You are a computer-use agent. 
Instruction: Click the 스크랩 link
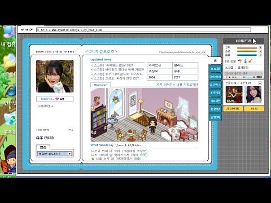click(x=229, y=67)
